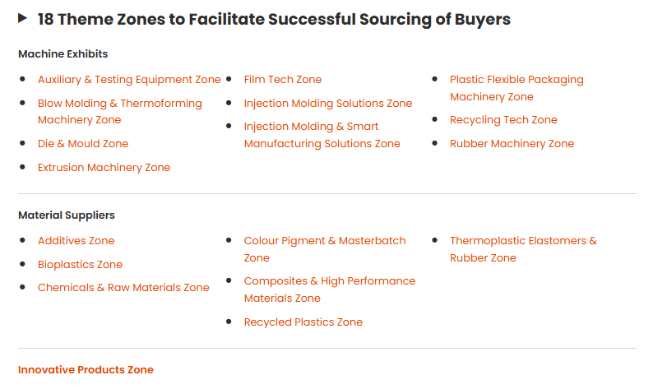This screenshot has height=389, width=653.
Task: Collapse the 18 Theme Zones heading triangle
Action: click(x=23, y=18)
